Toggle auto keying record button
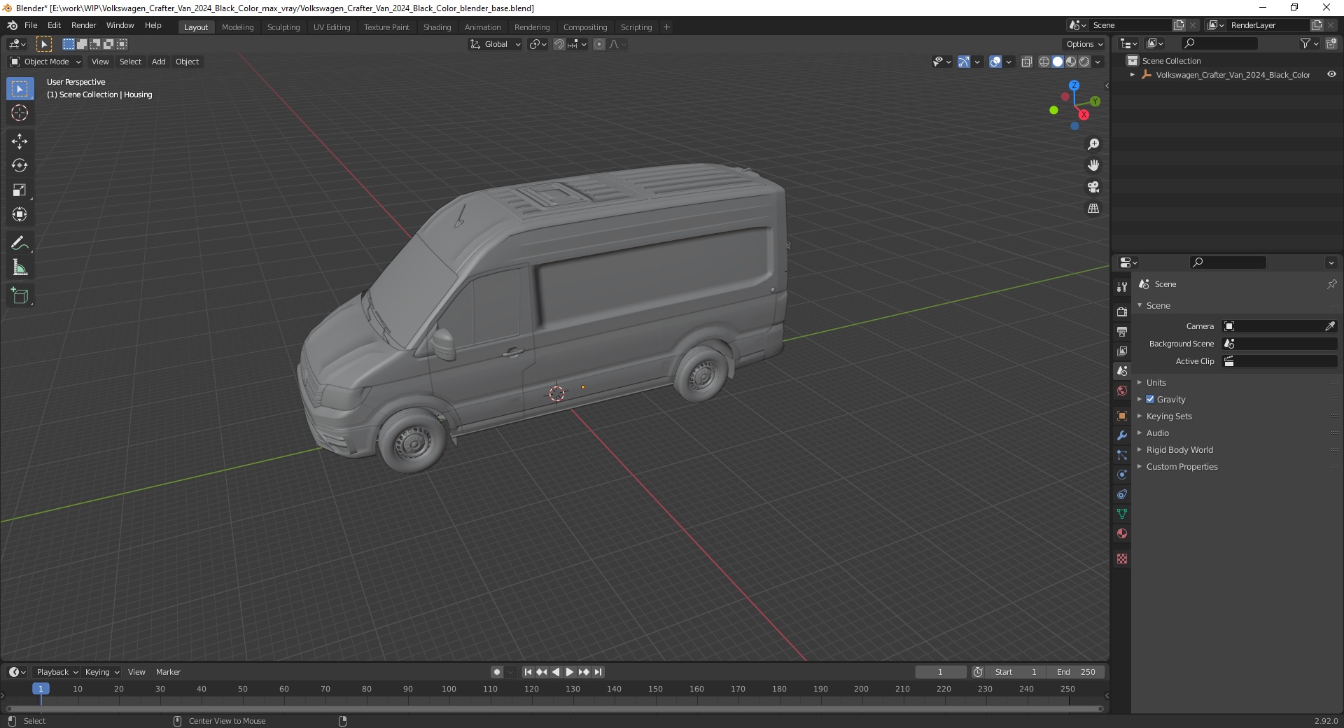This screenshot has width=1344, height=728. tap(497, 672)
